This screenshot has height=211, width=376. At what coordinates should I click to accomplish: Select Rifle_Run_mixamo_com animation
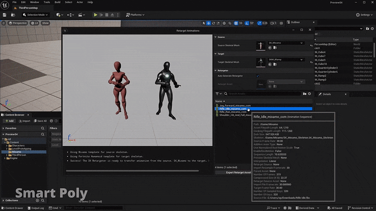(233, 112)
